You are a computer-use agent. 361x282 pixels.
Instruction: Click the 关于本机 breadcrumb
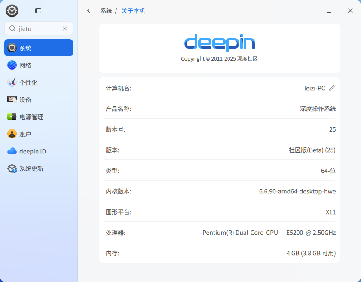(133, 11)
